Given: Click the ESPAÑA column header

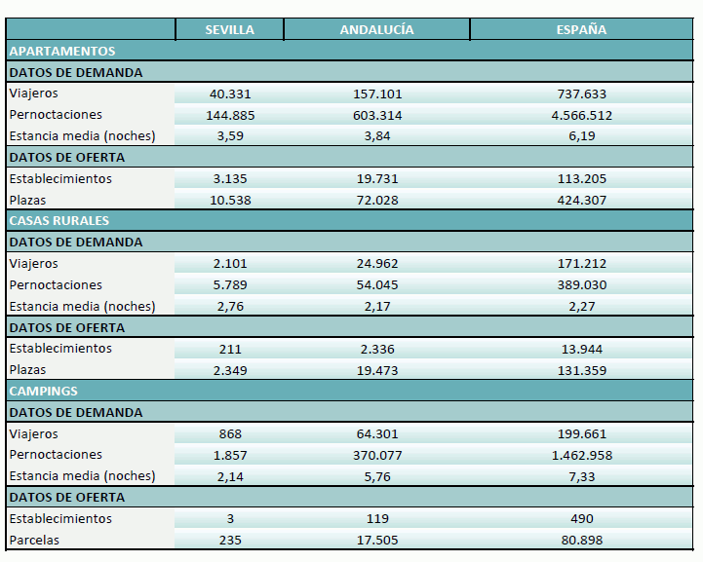Looking at the screenshot, I should click(581, 29).
